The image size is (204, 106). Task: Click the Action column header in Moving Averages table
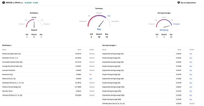coord(192,50)
